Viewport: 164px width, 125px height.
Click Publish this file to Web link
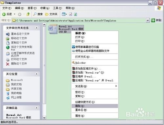[22, 48]
